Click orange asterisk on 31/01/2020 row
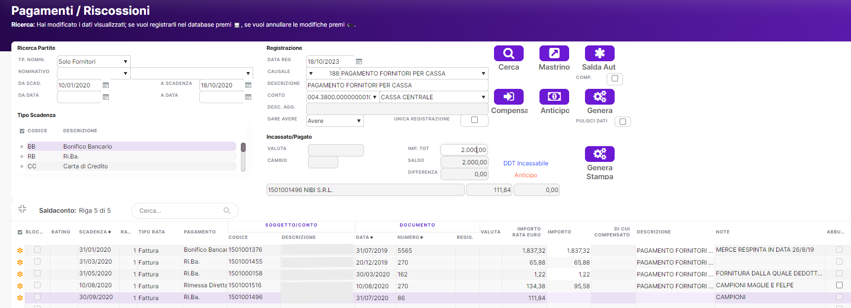Viewport: 851px width, 308px height. click(x=20, y=251)
